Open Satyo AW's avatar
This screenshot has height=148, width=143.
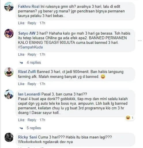pyautogui.click(x=9, y=33)
